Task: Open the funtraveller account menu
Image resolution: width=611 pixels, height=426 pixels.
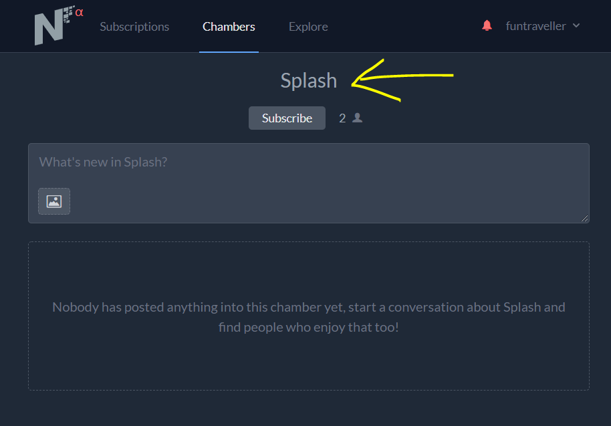Action: (535, 26)
